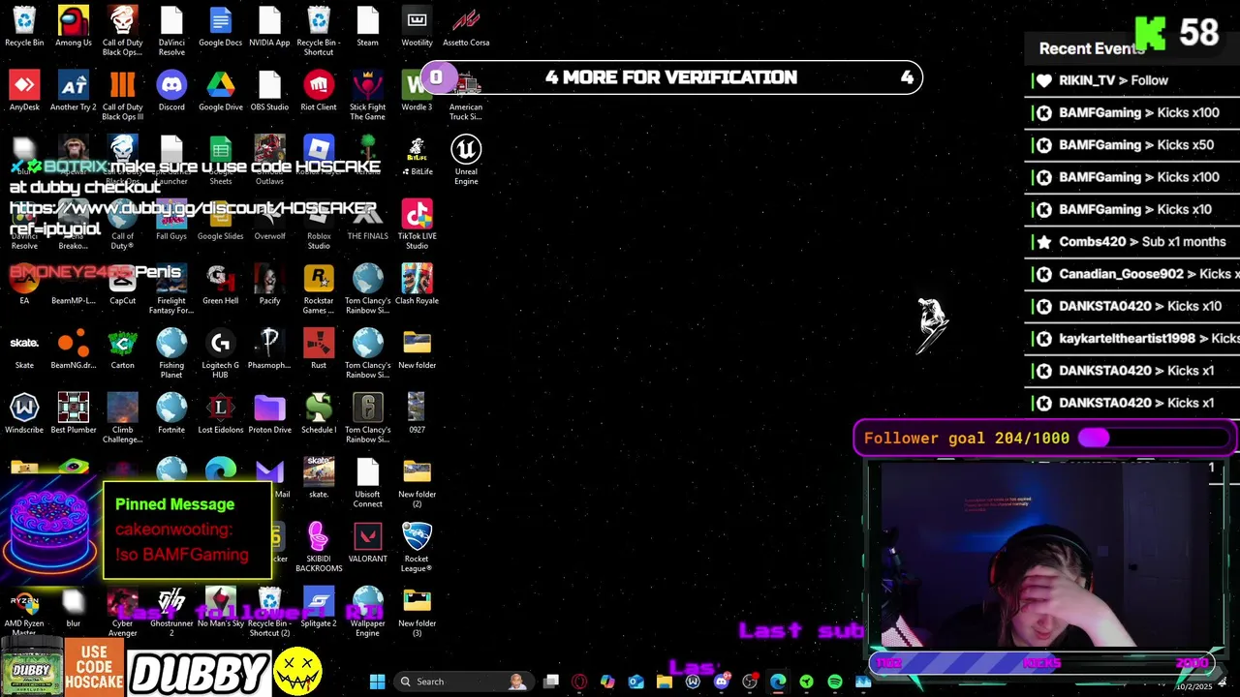The image size is (1240, 697).
Task: Select the OBS Studio desktop icon
Action: (x=269, y=91)
